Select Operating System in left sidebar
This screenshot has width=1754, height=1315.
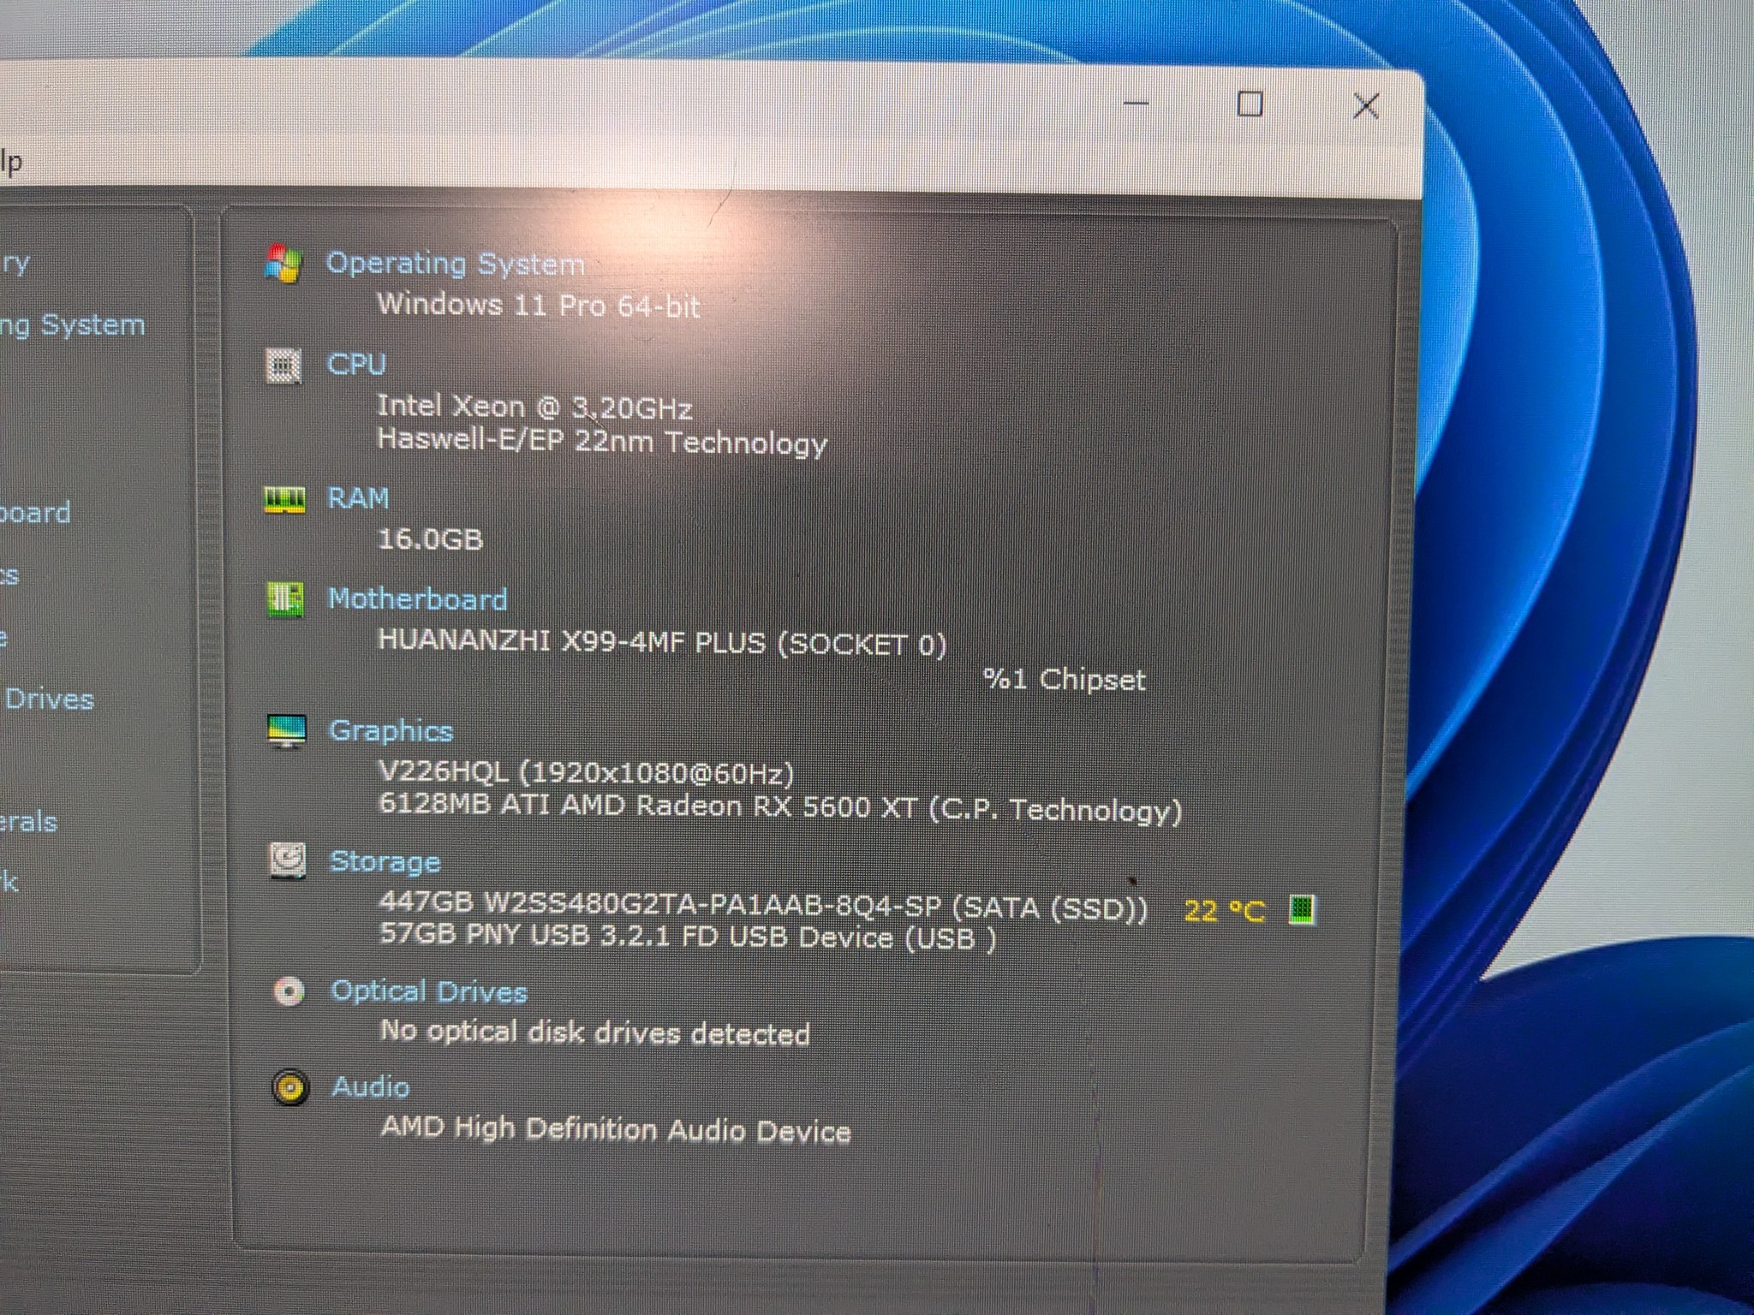[x=72, y=326]
